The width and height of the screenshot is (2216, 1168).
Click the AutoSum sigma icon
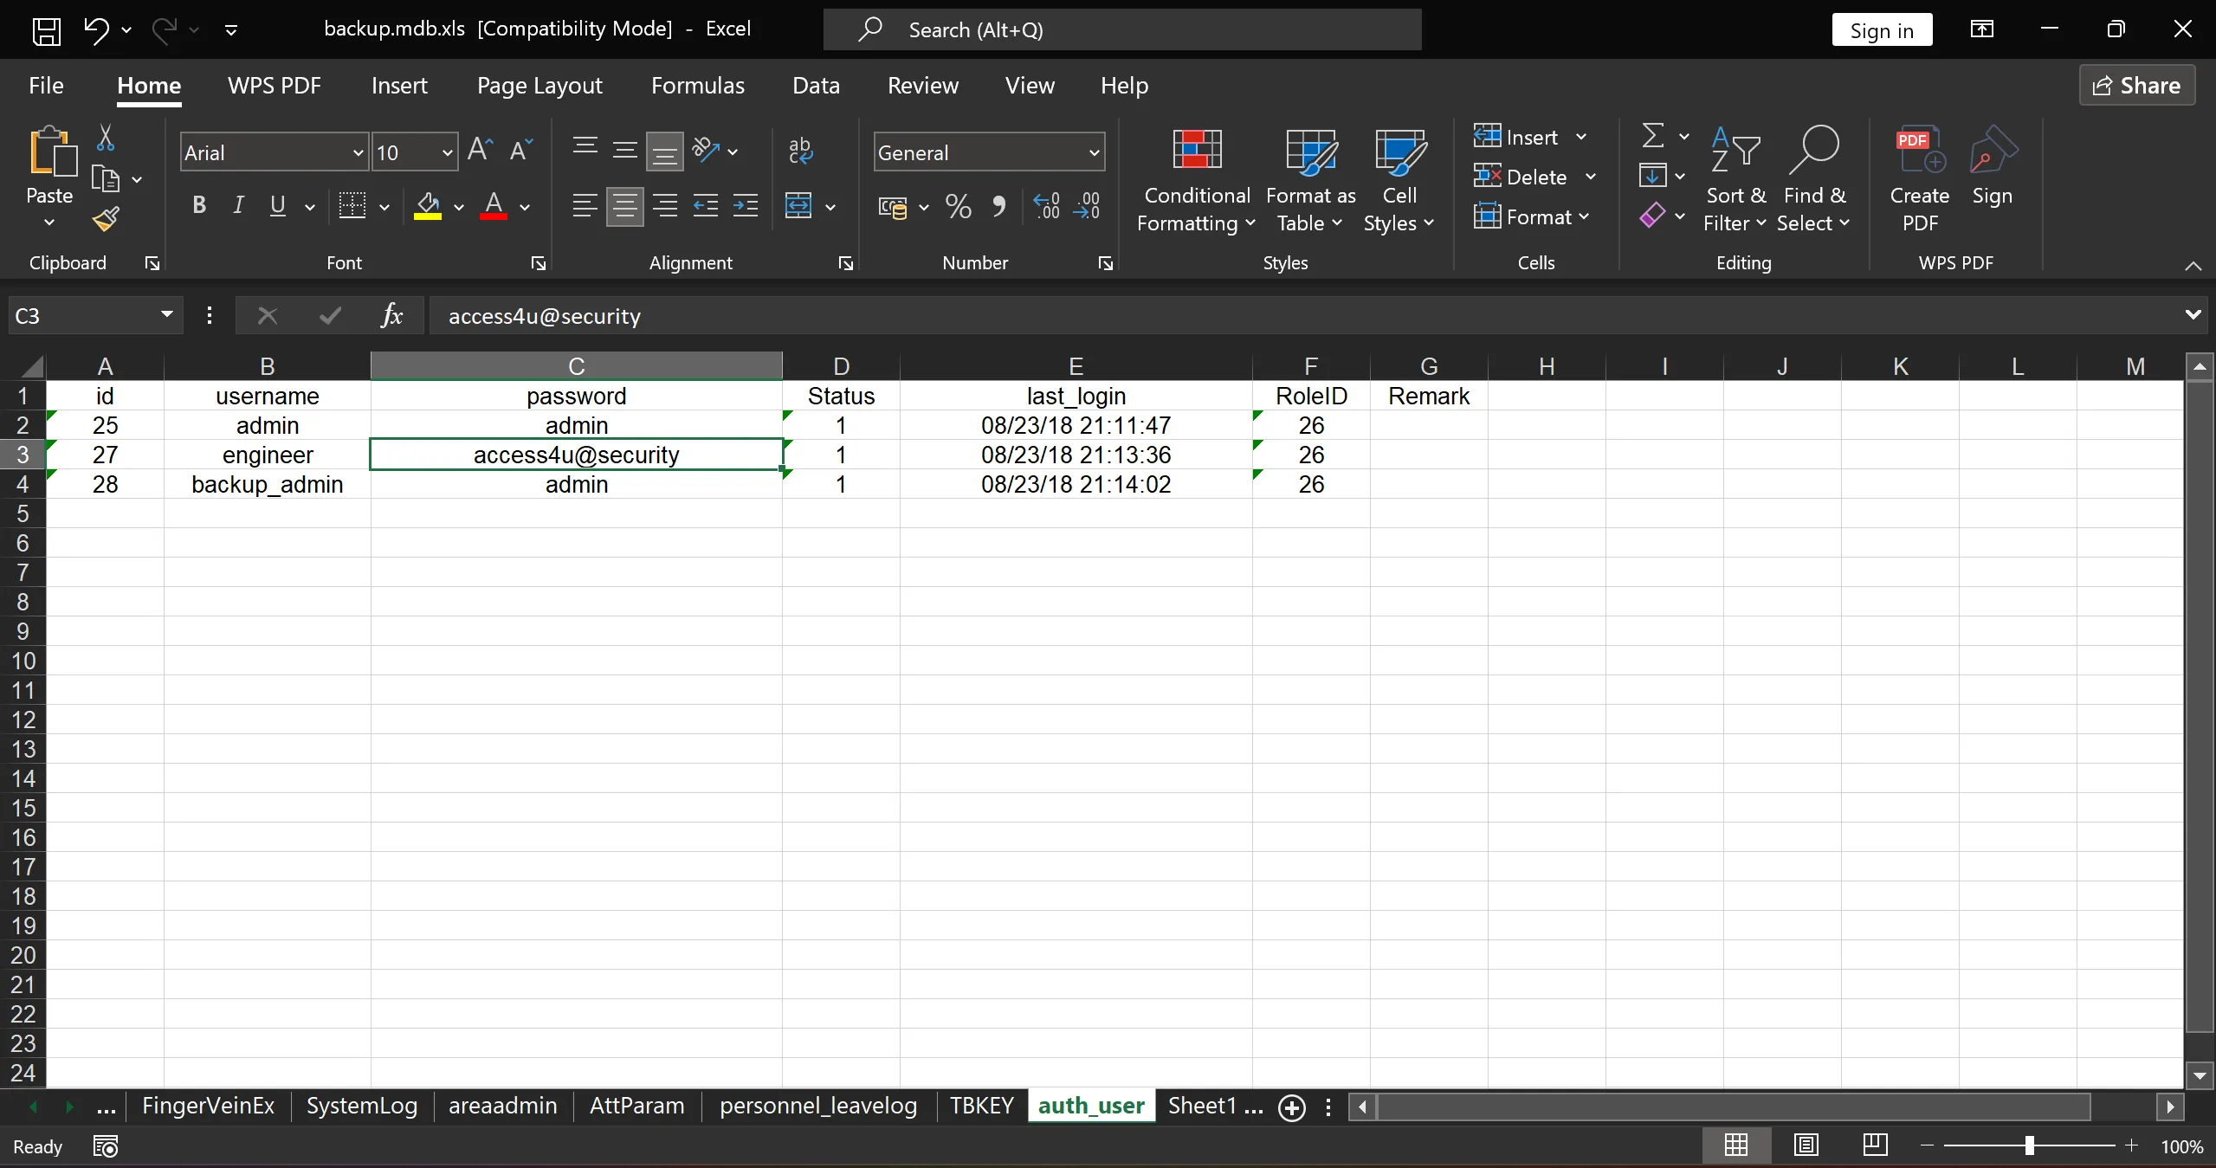click(1652, 136)
